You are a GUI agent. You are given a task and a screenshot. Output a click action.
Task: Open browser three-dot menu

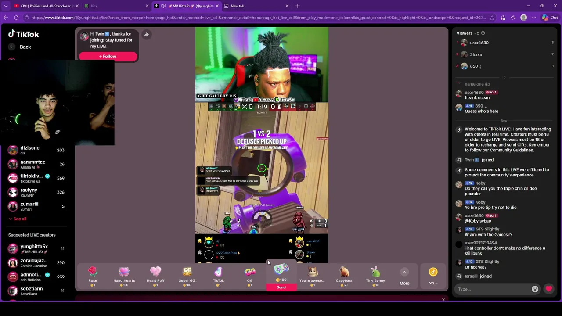(534, 18)
